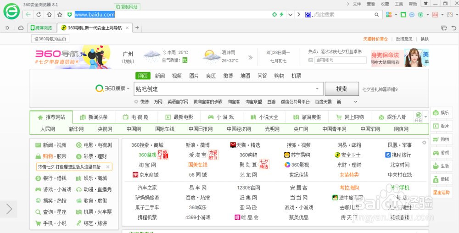
Task: Switch to the 新闻头条 tab
Action: pos(94,117)
